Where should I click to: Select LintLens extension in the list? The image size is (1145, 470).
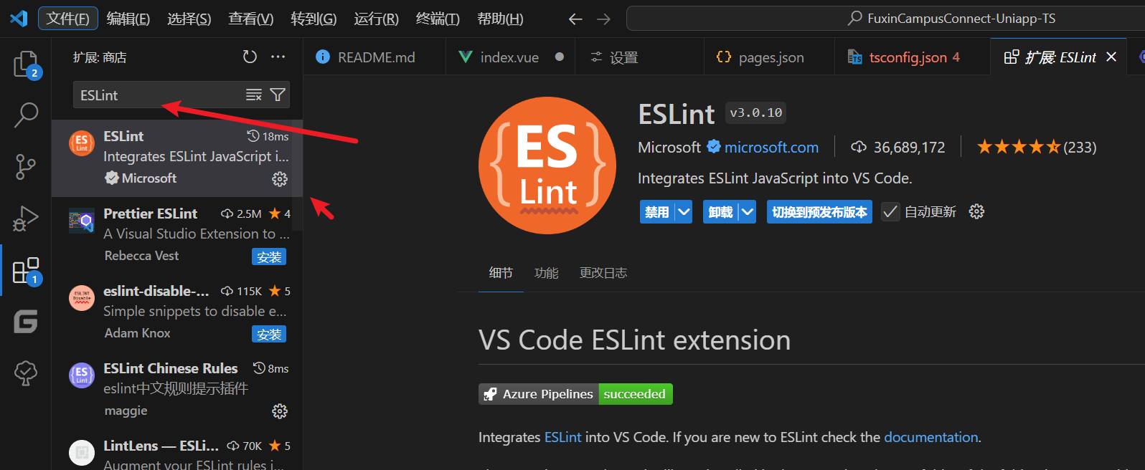177,450
